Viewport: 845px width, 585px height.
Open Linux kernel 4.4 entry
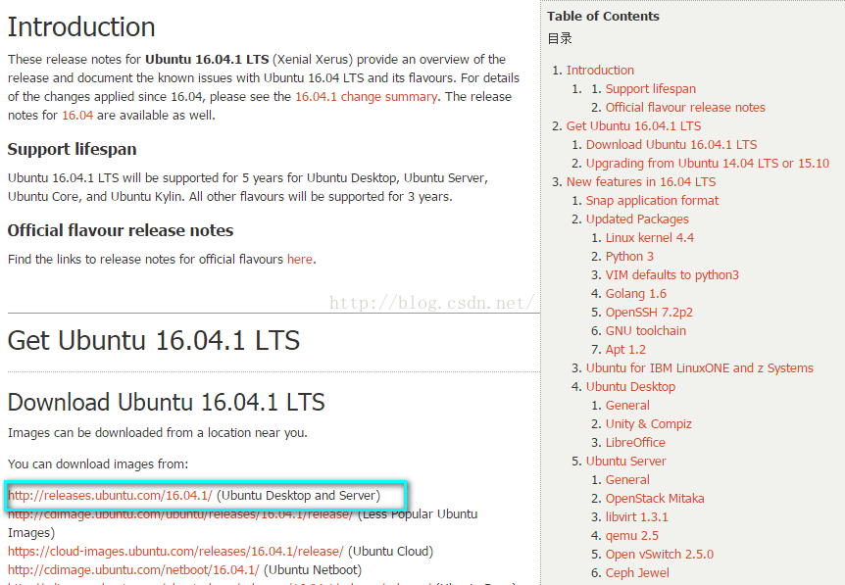pyautogui.click(x=649, y=237)
